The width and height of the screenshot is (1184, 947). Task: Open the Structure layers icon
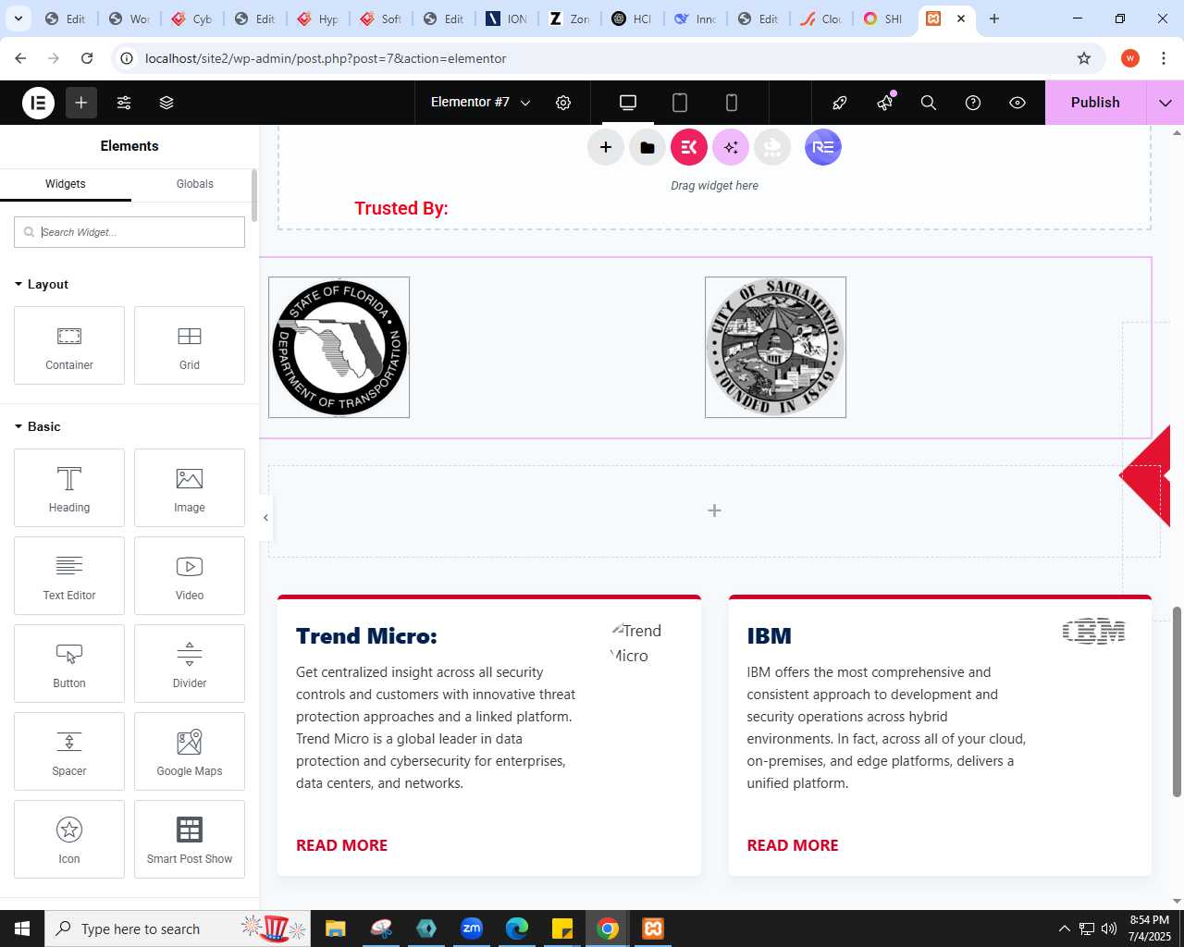pyautogui.click(x=166, y=103)
